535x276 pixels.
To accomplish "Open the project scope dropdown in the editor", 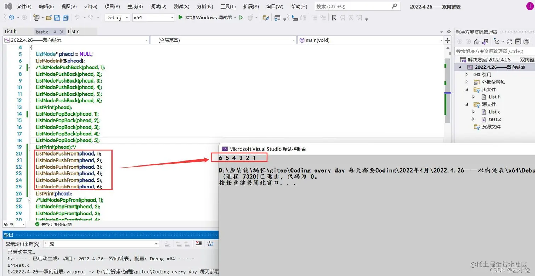I will [x=76, y=40].
